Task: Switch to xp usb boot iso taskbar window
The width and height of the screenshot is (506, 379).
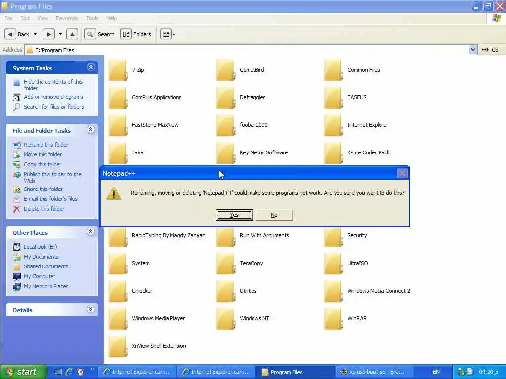Action: coord(375,372)
